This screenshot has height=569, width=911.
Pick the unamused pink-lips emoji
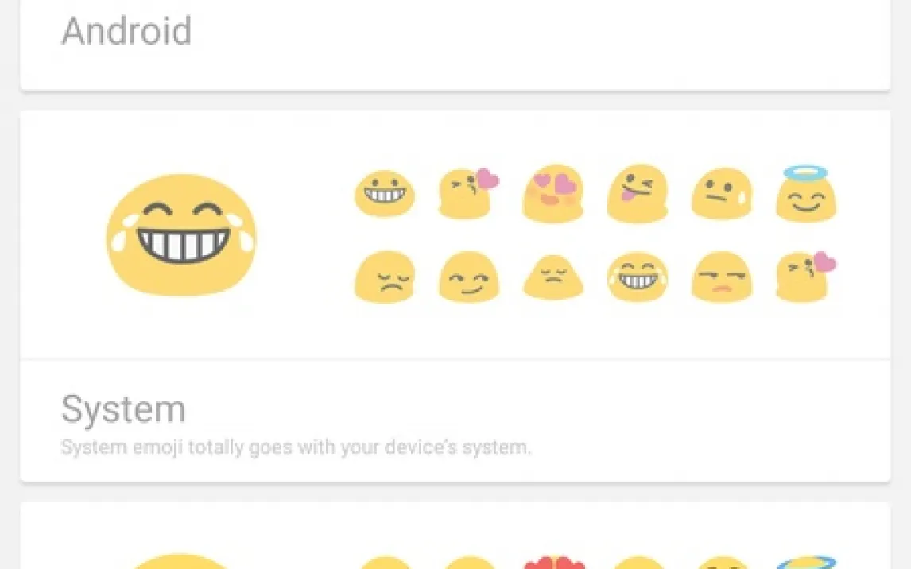pos(722,277)
